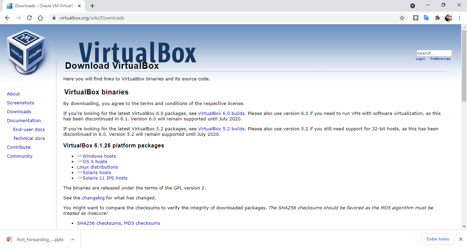This screenshot has width=467, height=249.
Task: Open the Google Translate extension
Action: (x=427, y=18)
